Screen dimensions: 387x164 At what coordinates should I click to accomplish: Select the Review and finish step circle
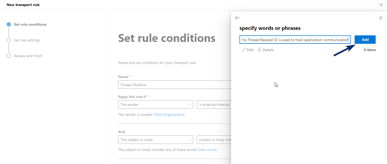click(9, 56)
